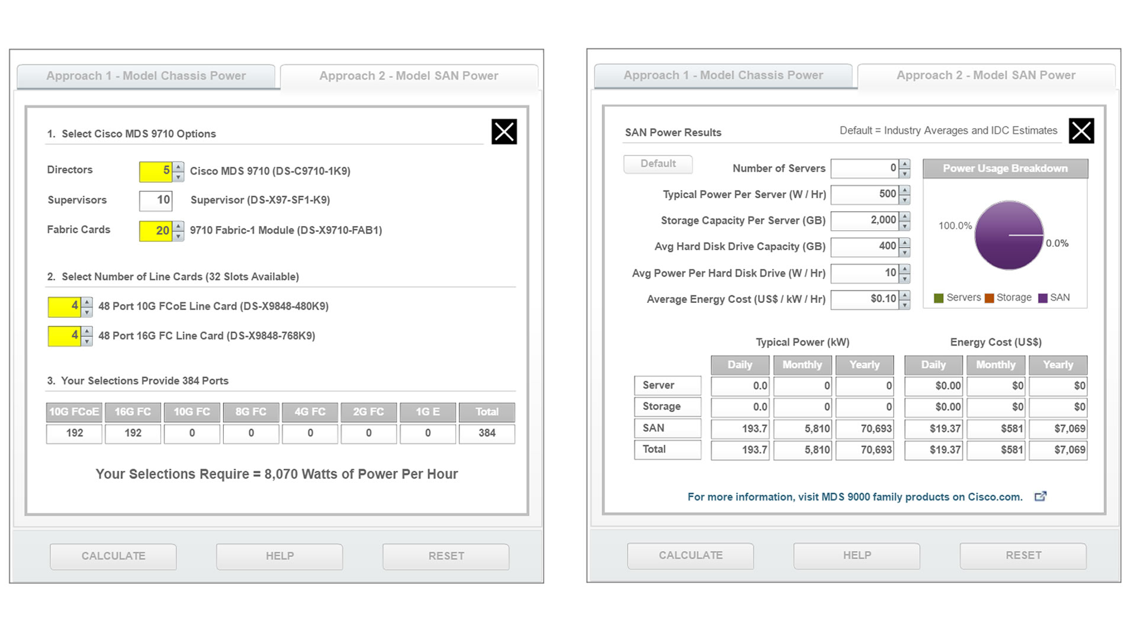Close SAN Power Results with X icon

click(x=1081, y=131)
